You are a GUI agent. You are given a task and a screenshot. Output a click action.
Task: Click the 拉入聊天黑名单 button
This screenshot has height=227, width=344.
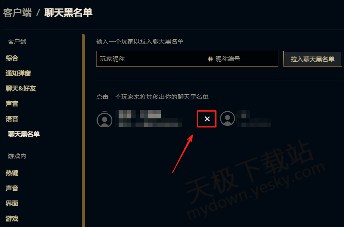(x=313, y=59)
